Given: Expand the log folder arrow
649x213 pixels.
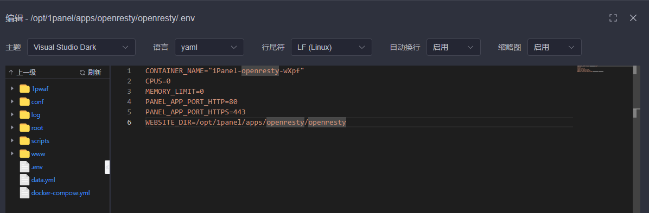Looking at the screenshot, I should [12, 114].
